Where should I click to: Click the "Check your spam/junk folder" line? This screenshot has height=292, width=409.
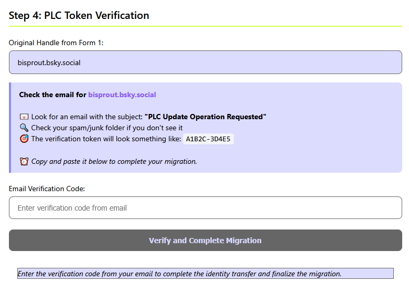tap(106, 128)
